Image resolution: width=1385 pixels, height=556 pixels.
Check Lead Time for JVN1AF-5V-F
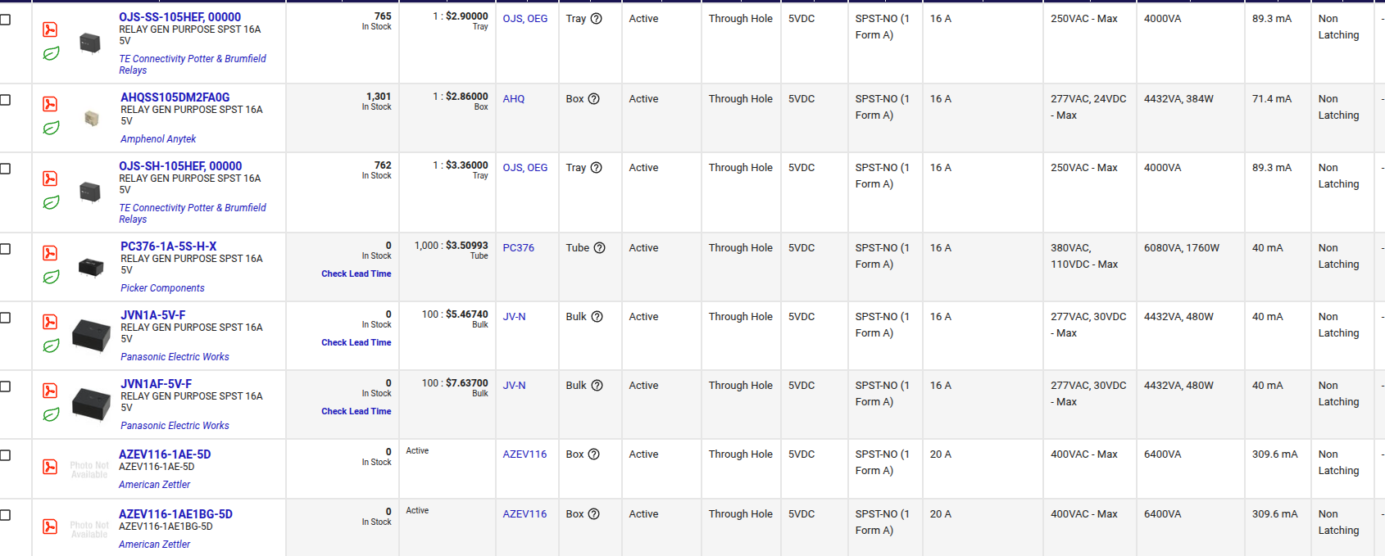click(356, 411)
